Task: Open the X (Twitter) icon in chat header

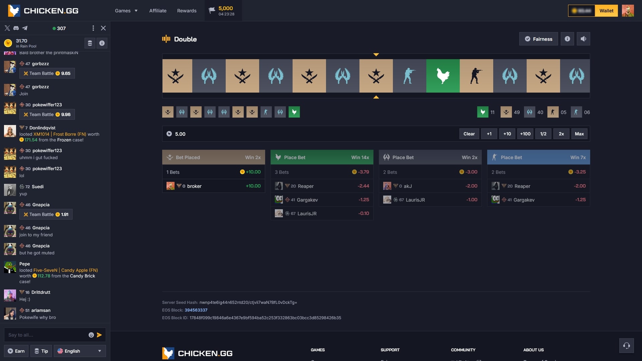Action: pos(7,28)
